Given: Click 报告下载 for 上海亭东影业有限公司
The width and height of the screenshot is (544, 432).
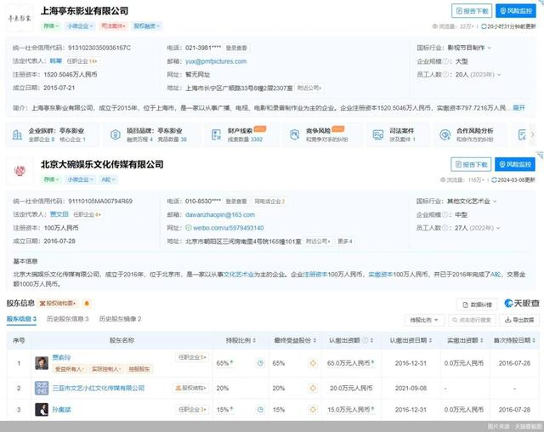Looking at the screenshot, I should pos(472,11).
